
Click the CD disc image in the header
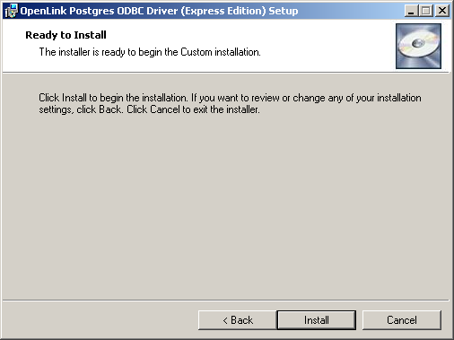418,46
